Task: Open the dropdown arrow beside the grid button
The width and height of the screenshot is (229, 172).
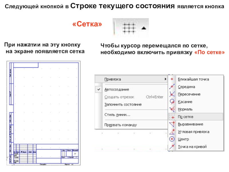Action: point(144,28)
